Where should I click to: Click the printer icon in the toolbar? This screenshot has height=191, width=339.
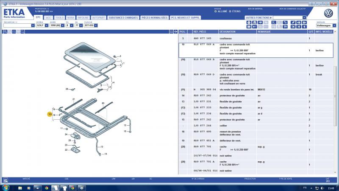pyautogui.click(x=249, y=22)
